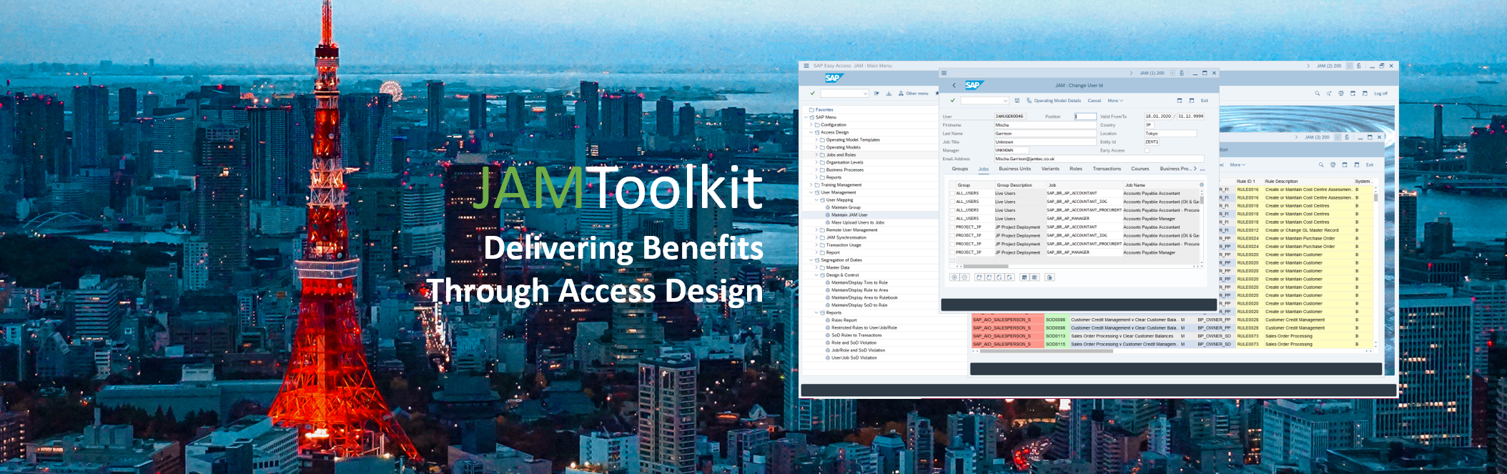
Task: Open Jobs table settings gear icon
Action: click(x=1201, y=184)
